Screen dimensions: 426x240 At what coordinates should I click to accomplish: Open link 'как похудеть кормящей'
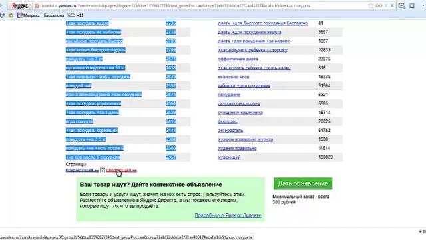[92, 131]
